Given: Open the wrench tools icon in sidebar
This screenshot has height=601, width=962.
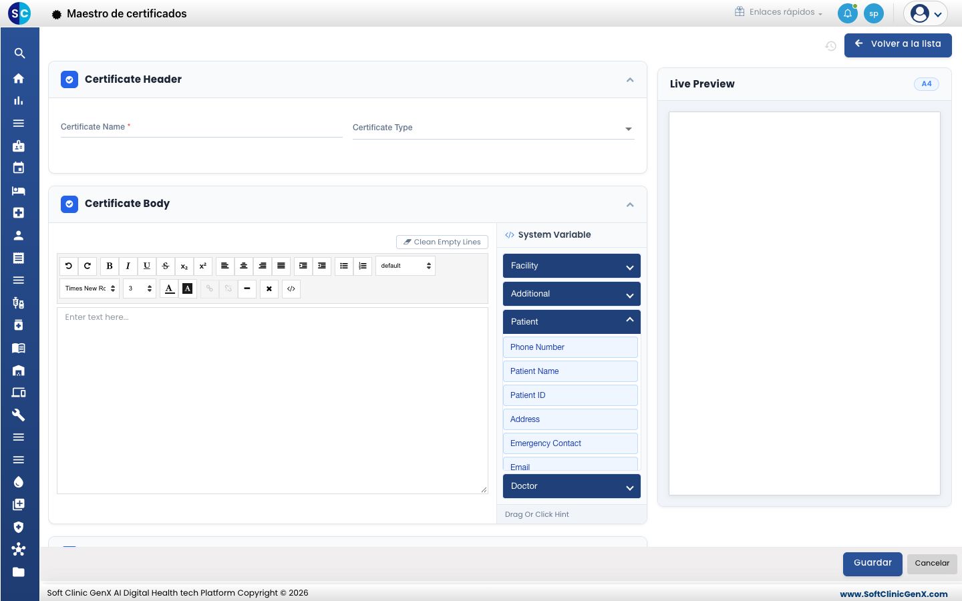Looking at the screenshot, I should click(19, 415).
